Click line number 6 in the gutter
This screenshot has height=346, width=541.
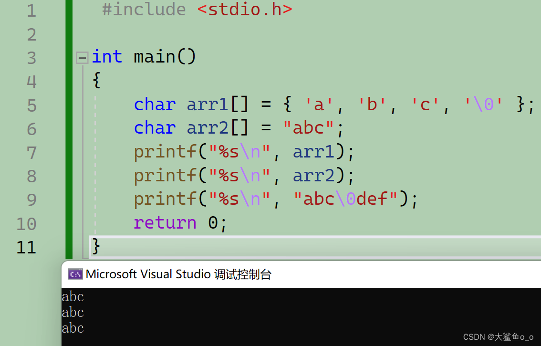coord(31,129)
